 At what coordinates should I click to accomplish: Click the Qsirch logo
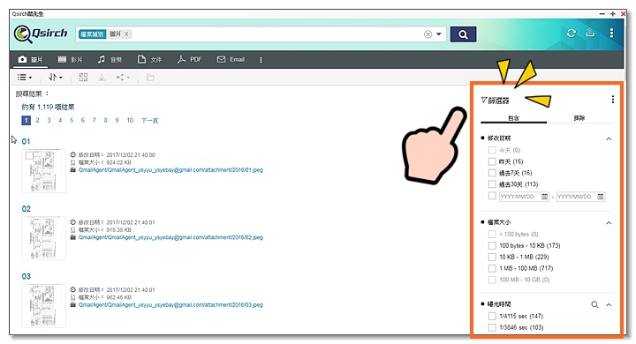41,34
